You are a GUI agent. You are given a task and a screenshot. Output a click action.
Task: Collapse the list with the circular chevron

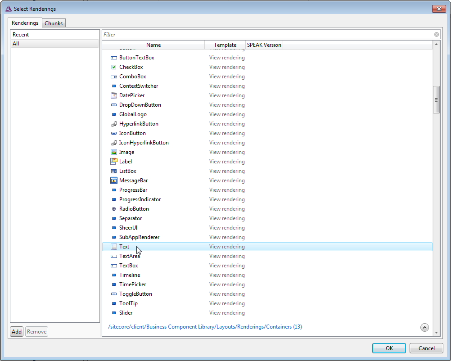[x=424, y=327]
